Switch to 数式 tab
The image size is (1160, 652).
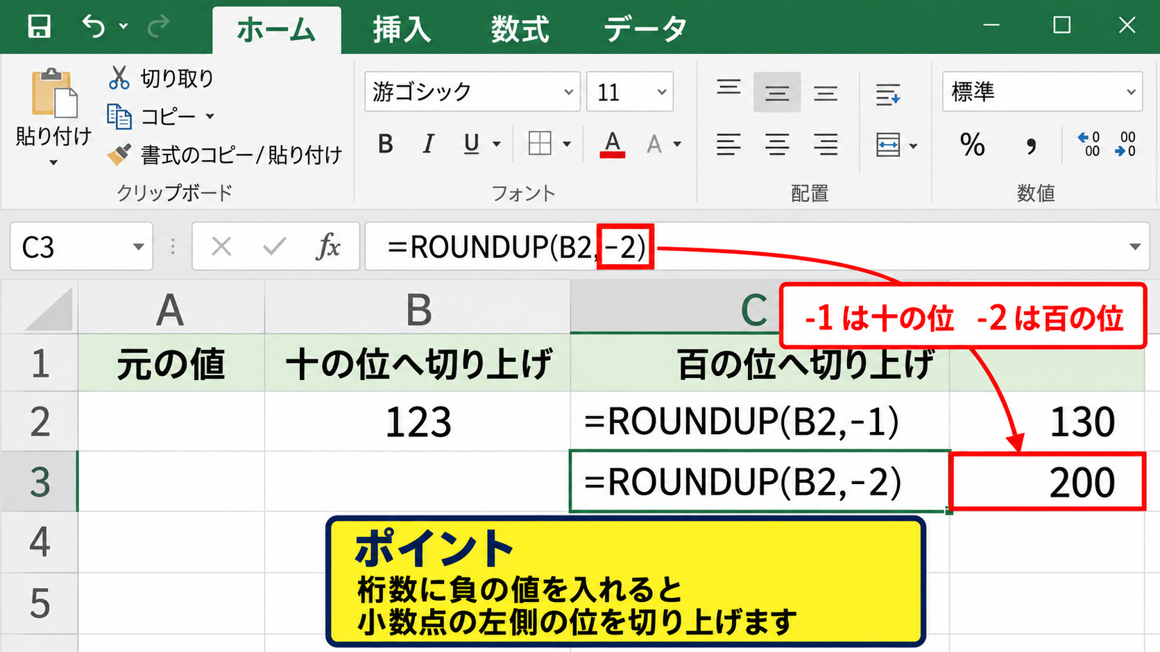click(520, 30)
